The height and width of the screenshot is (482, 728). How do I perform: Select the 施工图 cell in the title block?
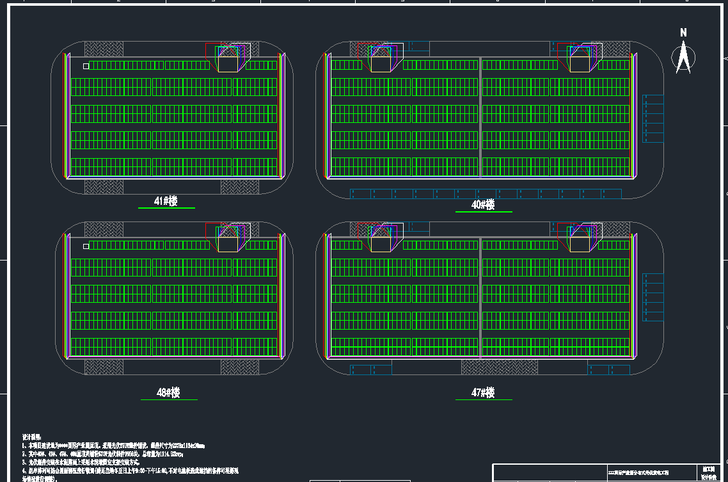pyautogui.click(x=708, y=469)
